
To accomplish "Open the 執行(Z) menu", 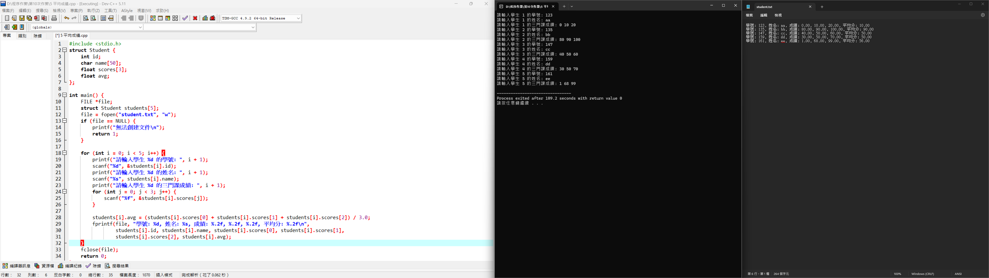I will [93, 11].
